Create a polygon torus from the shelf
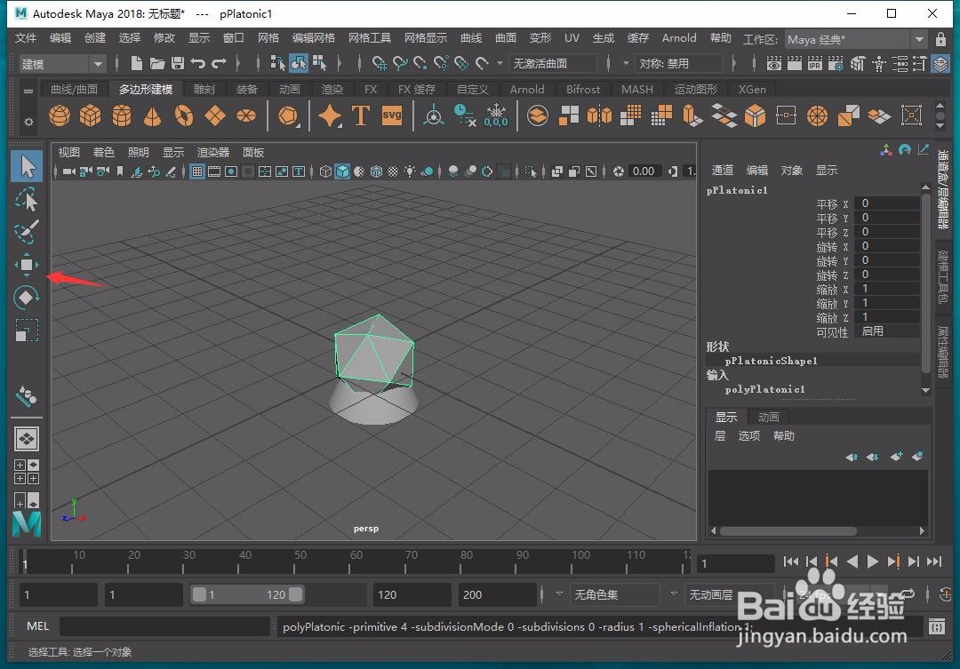This screenshot has width=960, height=669. pos(184,115)
